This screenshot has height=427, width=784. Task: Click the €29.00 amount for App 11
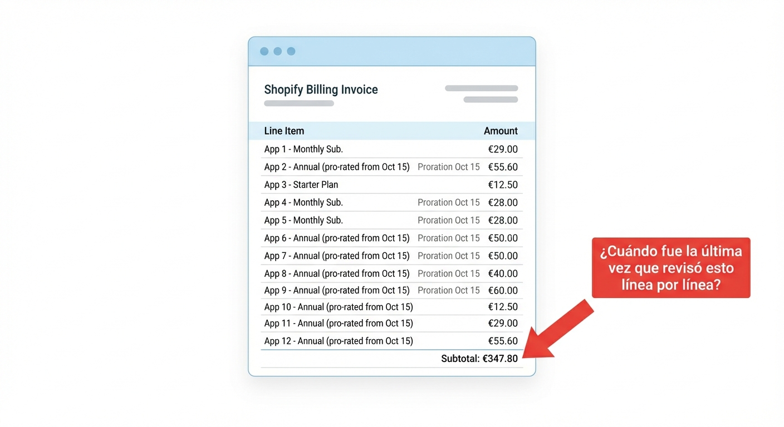coord(503,323)
